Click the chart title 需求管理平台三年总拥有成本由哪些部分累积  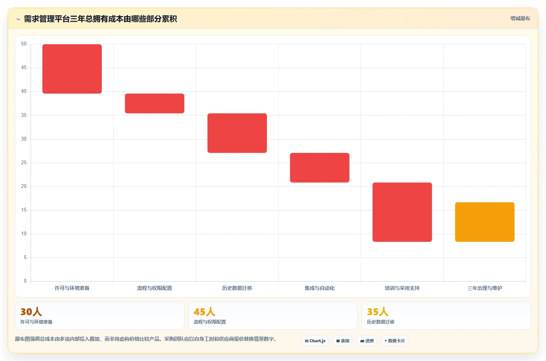[x=100, y=19]
